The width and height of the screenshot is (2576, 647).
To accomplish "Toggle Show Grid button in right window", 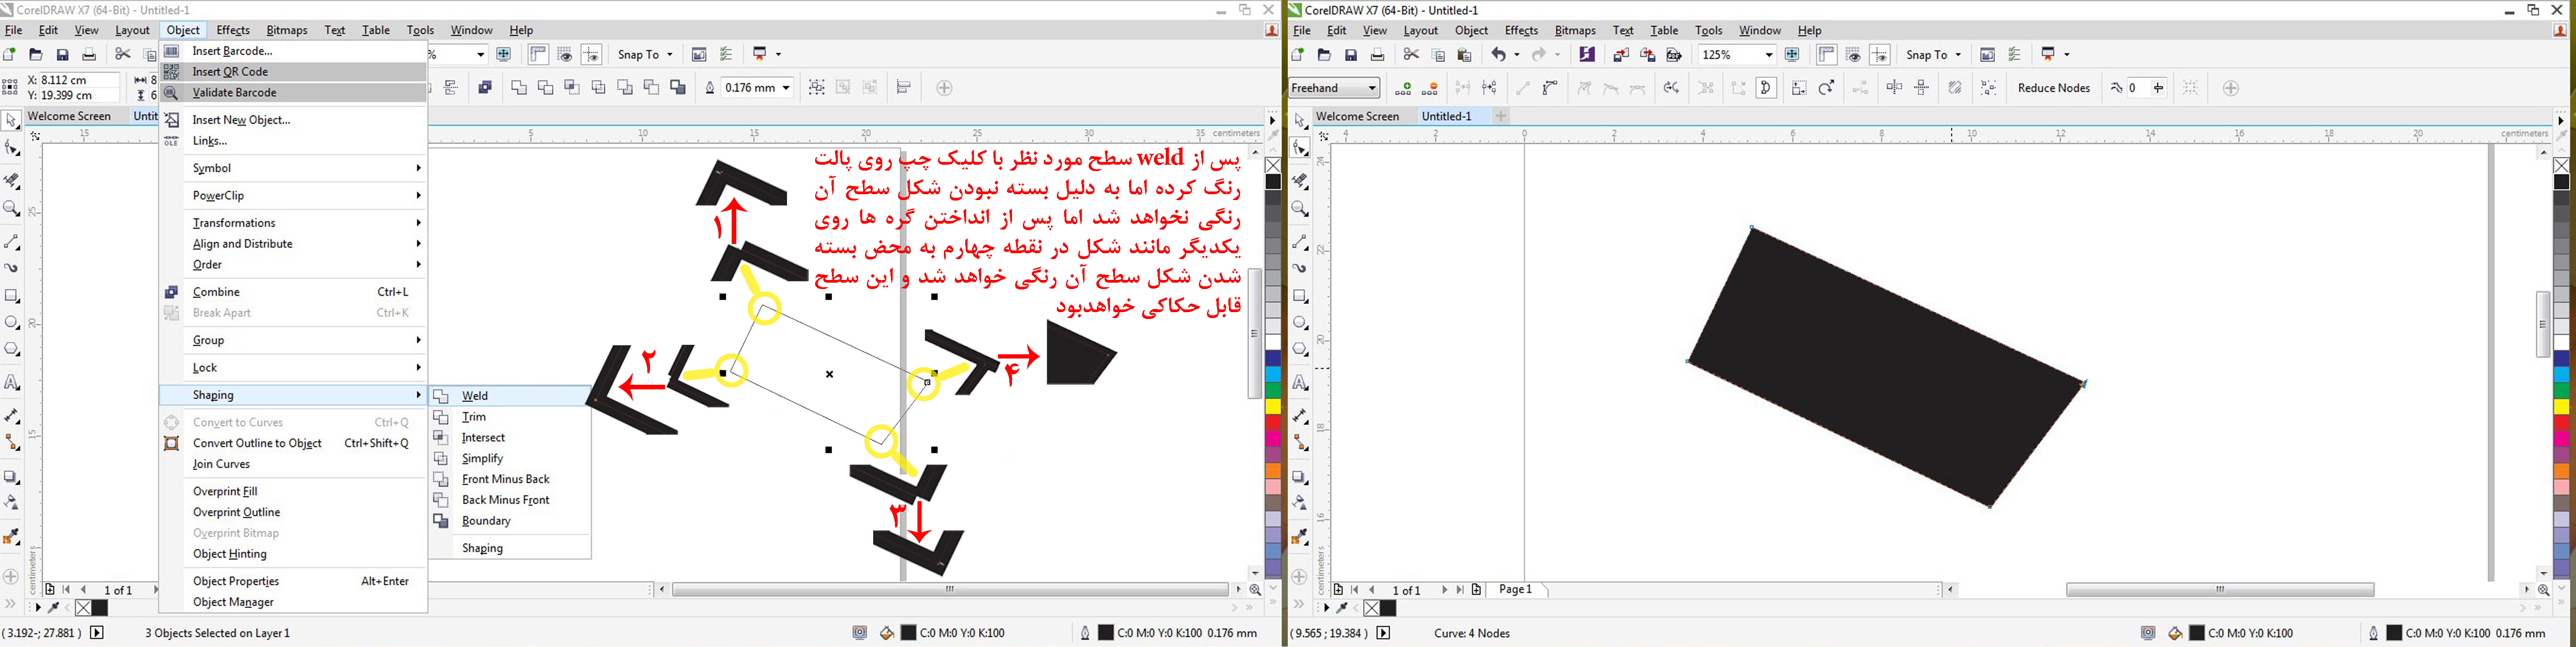I will coord(1853,55).
